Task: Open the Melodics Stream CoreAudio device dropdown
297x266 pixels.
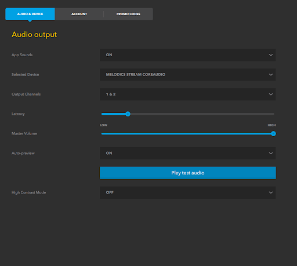Action: coord(188,75)
